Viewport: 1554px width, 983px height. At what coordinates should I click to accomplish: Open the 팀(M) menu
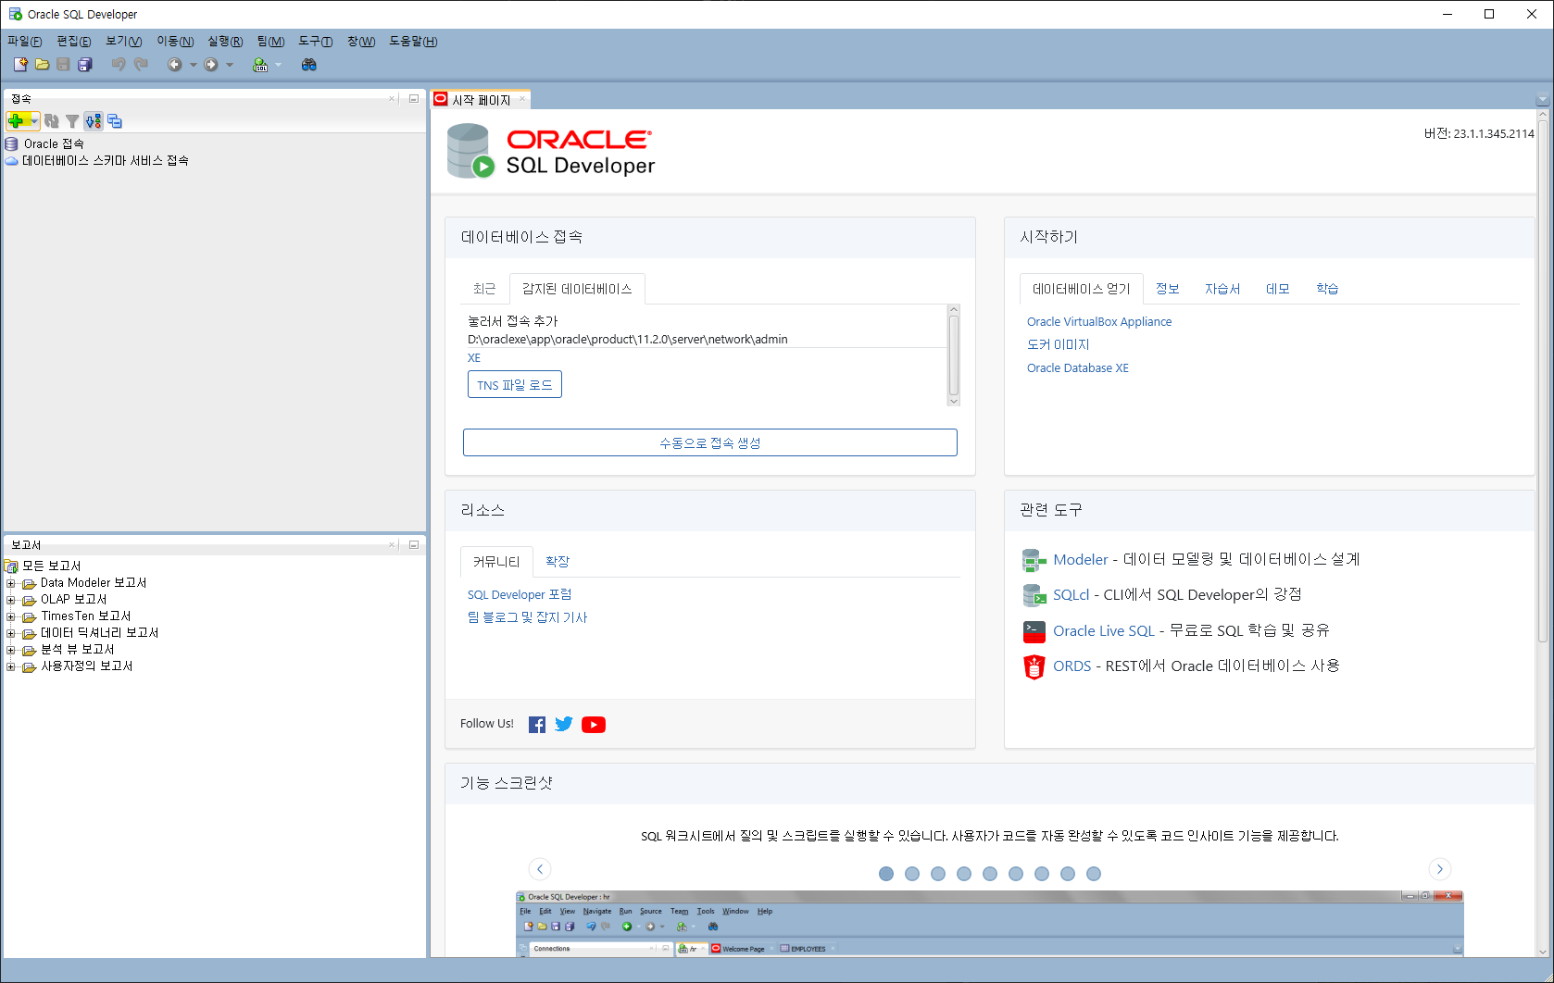[270, 42]
